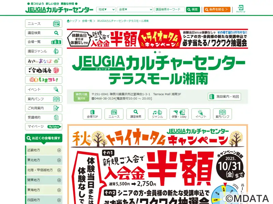Open ご利用案内 in the sidebar
273x204 pixels.
click(44, 108)
